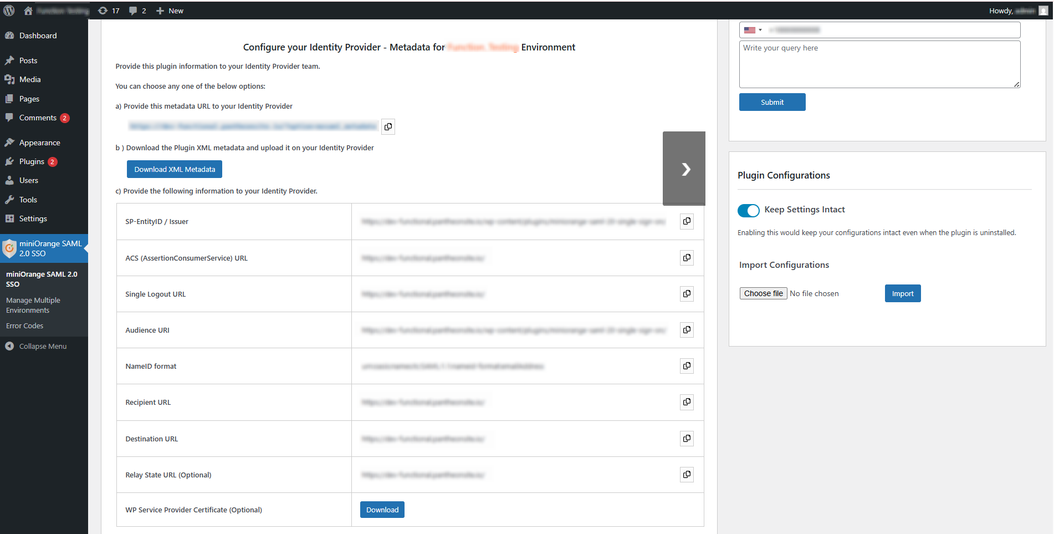The width and height of the screenshot is (1054, 534).
Task: Click the Appearance brush icon
Action: [9, 143]
